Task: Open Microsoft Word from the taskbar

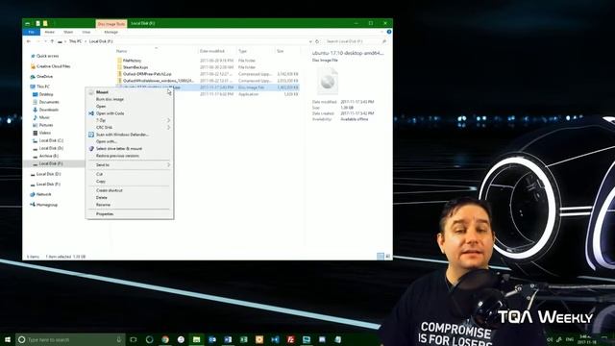Action: click(x=228, y=339)
